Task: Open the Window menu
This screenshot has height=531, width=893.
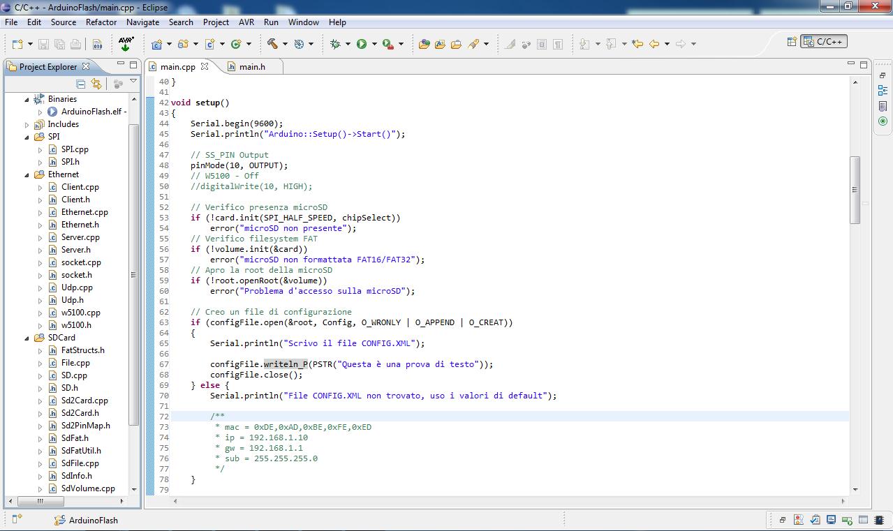Action: click(304, 22)
